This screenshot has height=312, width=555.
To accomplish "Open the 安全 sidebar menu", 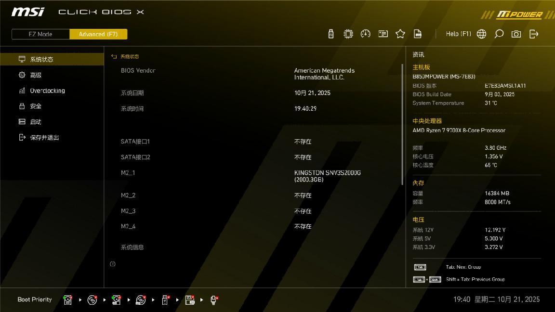I will 52,106.
